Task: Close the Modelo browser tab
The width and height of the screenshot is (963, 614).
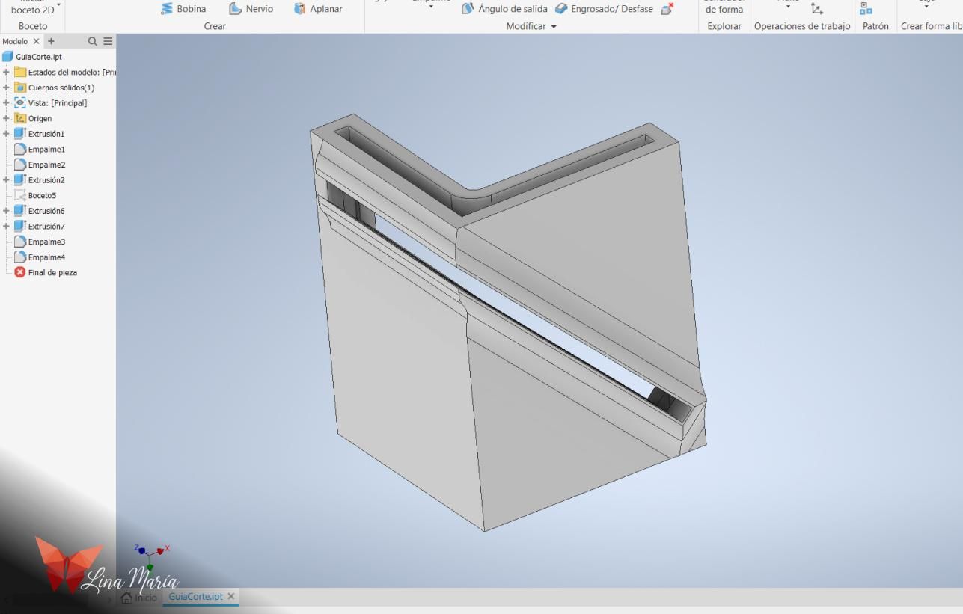Action: tap(36, 41)
